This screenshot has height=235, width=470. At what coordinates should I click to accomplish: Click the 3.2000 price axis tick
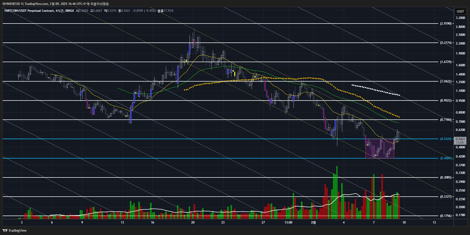click(x=460, y=18)
